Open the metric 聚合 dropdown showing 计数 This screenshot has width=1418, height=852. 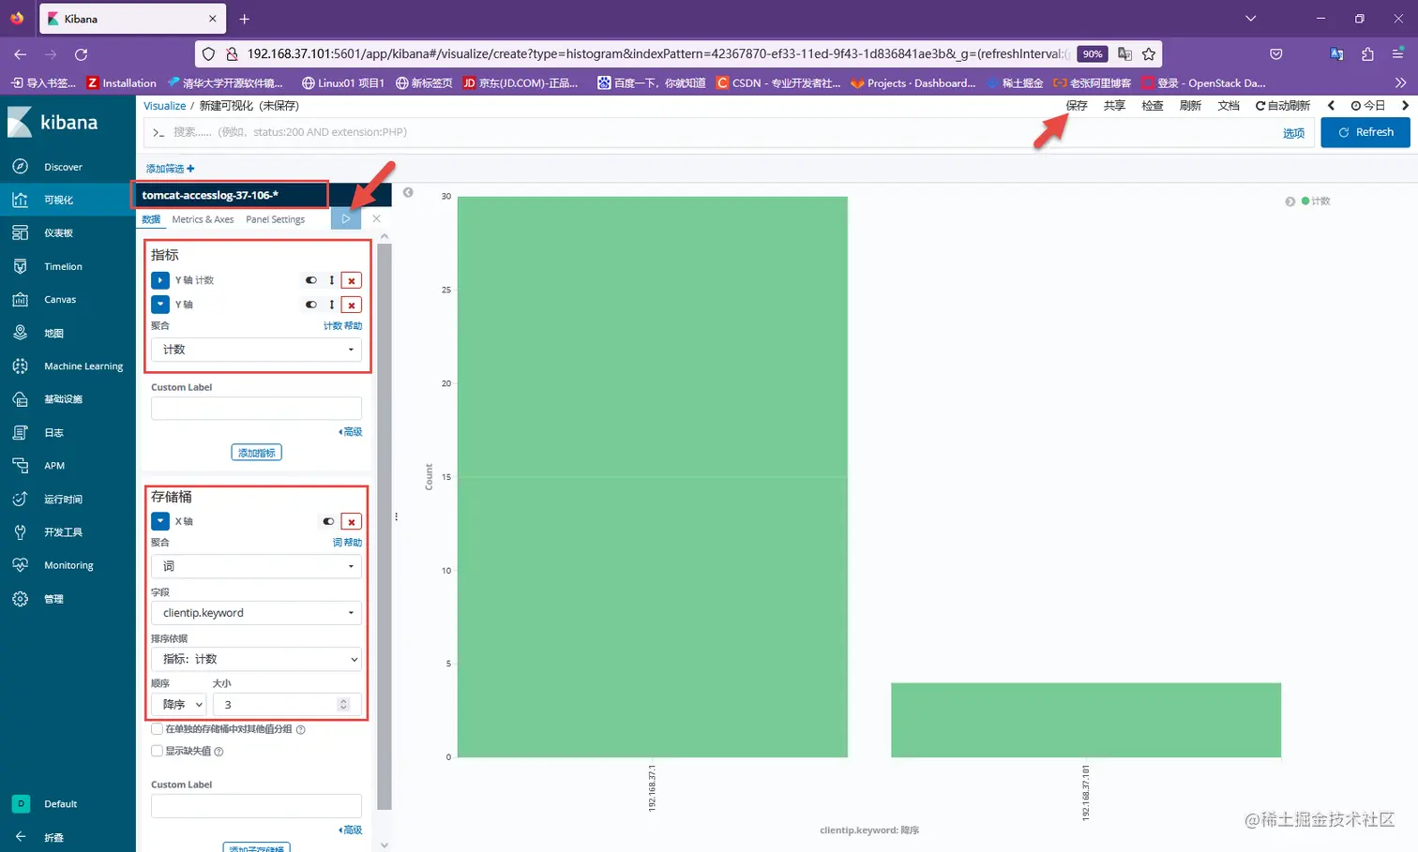pyautogui.click(x=256, y=350)
